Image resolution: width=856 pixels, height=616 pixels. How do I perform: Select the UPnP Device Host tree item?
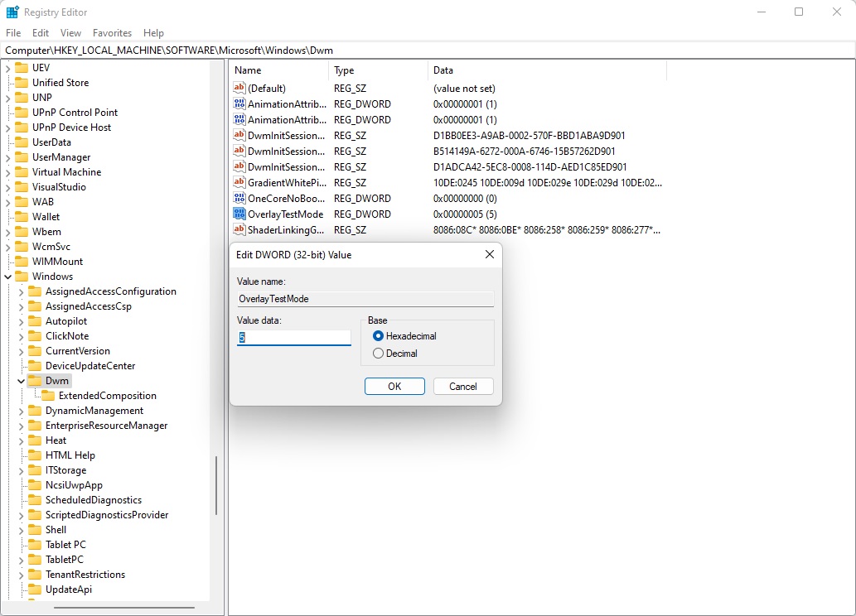[71, 128]
